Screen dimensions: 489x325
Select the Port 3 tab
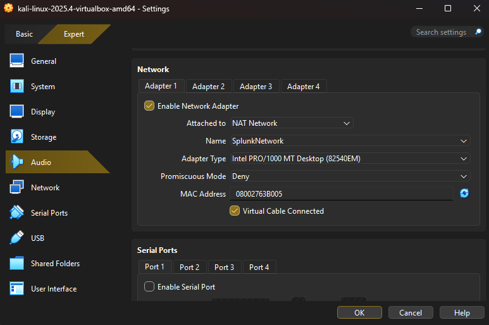point(224,267)
